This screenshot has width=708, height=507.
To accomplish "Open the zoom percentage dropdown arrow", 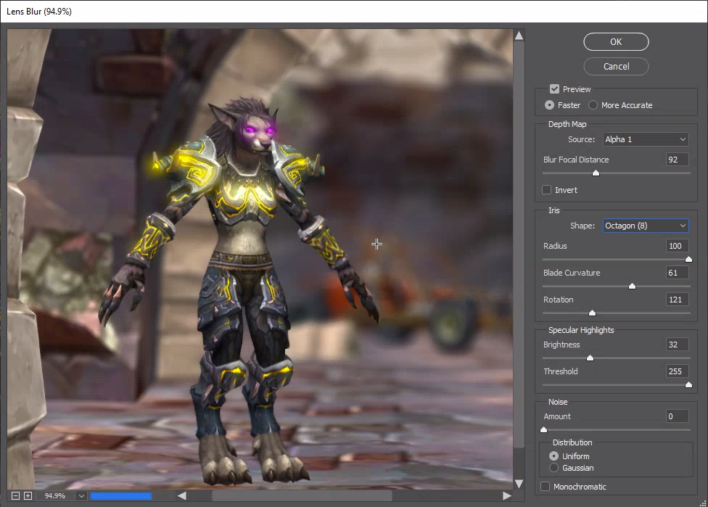I will pyautogui.click(x=81, y=495).
